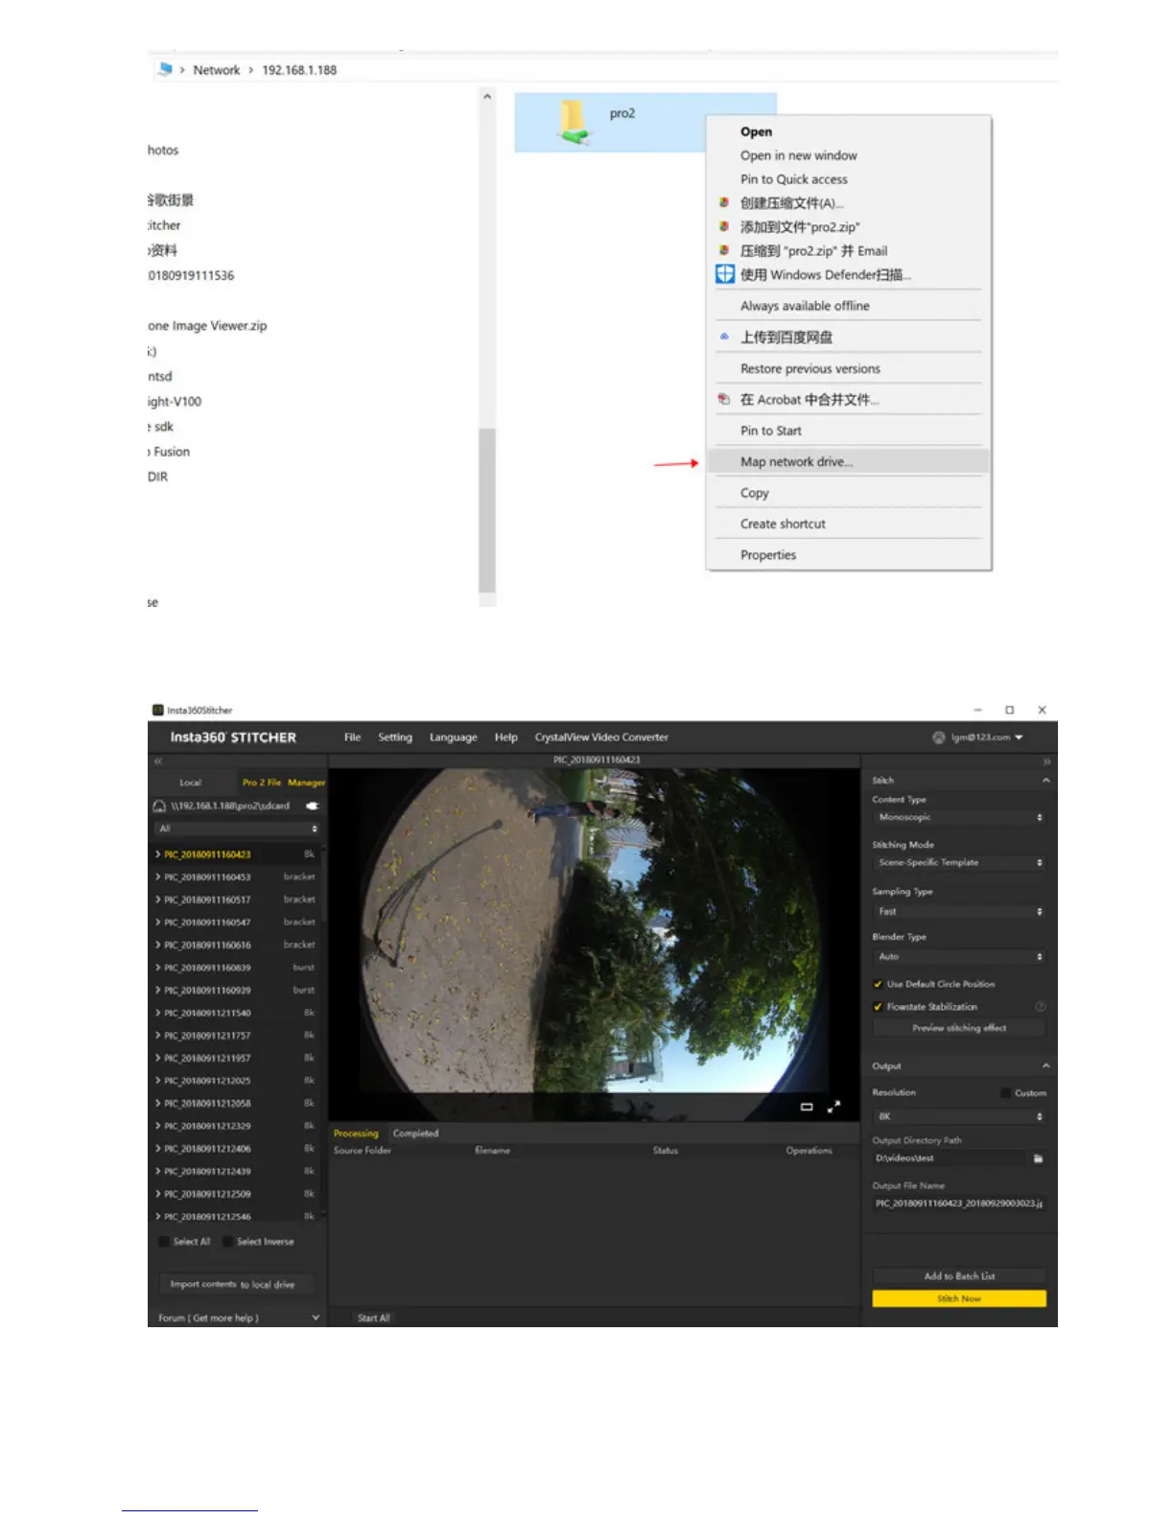
Task: Enable the Custom resolution checkbox
Action: [x=1005, y=1093]
